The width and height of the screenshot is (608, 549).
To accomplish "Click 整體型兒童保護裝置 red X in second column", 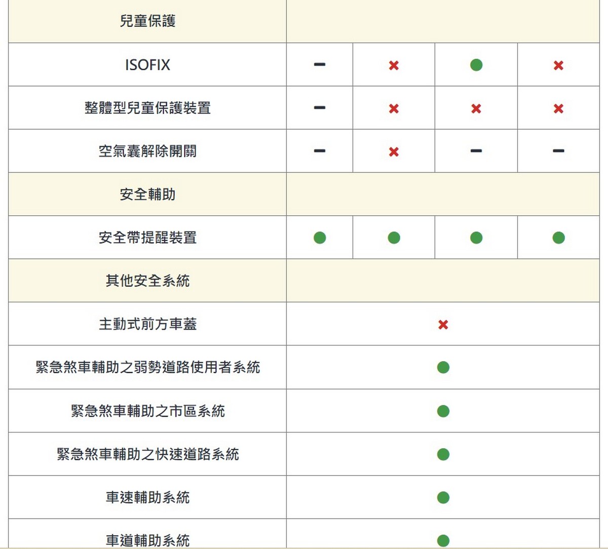I will 394,108.
